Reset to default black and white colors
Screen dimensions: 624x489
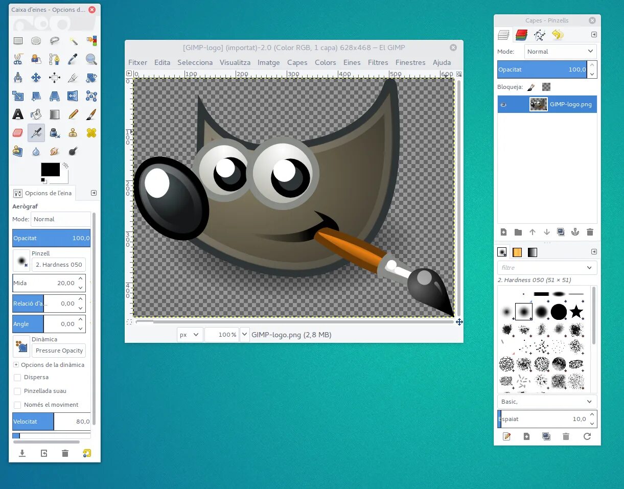43,180
